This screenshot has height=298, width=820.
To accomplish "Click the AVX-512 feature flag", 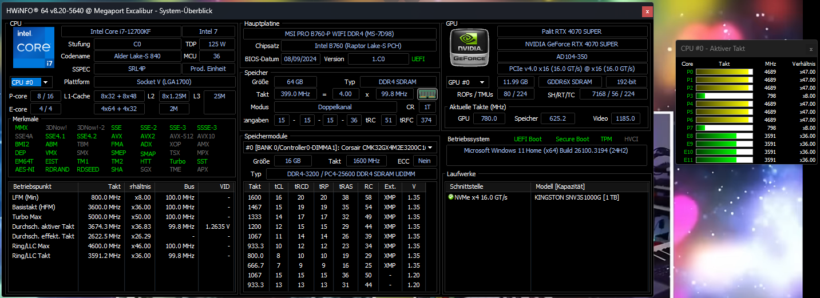I will (180, 136).
